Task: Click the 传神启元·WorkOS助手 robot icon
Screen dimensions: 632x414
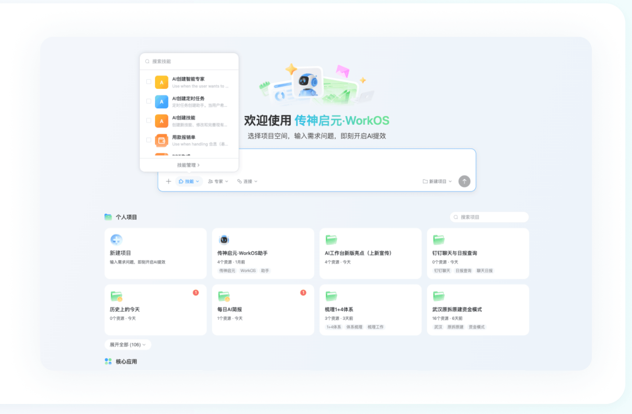Action: pos(224,240)
